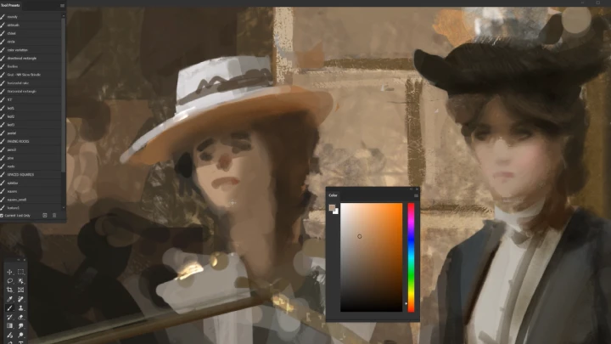Select the Rectangular Marquee tool
The width and height of the screenshot is (611, 344).
tap(21, 272)
